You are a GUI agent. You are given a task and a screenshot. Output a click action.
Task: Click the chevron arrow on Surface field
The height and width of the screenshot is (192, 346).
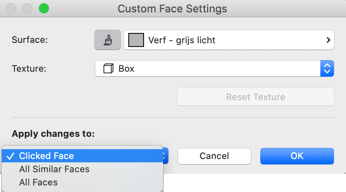(328, 40)
